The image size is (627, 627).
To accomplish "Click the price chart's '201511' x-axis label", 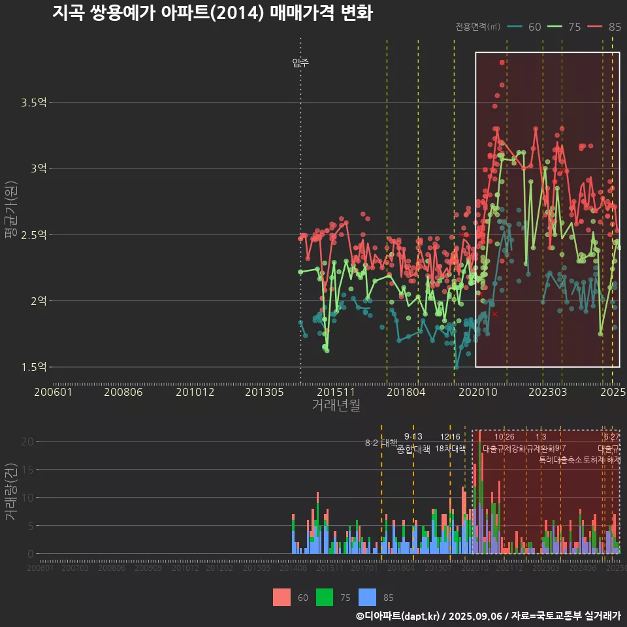I will [336, 392].
